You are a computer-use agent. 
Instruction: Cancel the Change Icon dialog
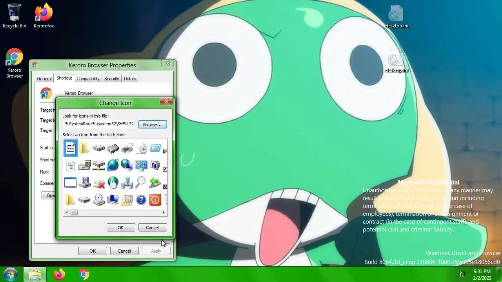pos(152,228)
